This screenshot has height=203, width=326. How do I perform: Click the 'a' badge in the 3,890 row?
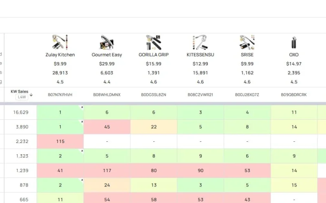coord(82,121)
